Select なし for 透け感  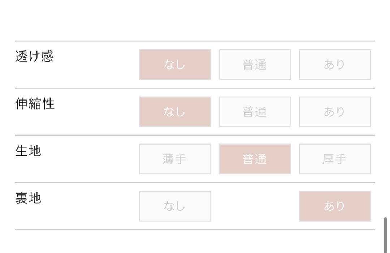175,65
